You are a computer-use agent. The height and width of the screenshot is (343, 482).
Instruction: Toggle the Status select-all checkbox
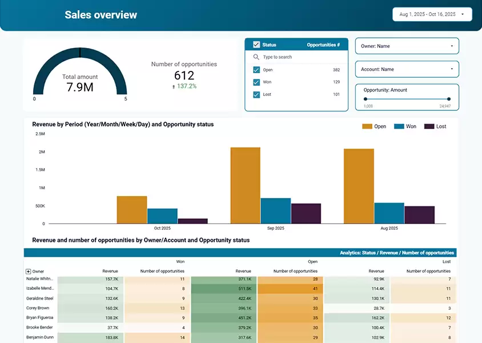coord(256,45)
